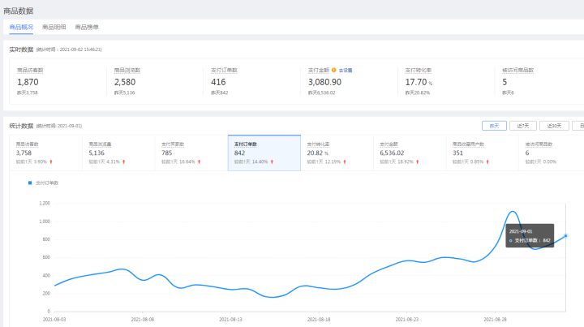Select the highlighted 支付订单数 842 card
The width and height of the screenshot is (584, 327).
264,153
